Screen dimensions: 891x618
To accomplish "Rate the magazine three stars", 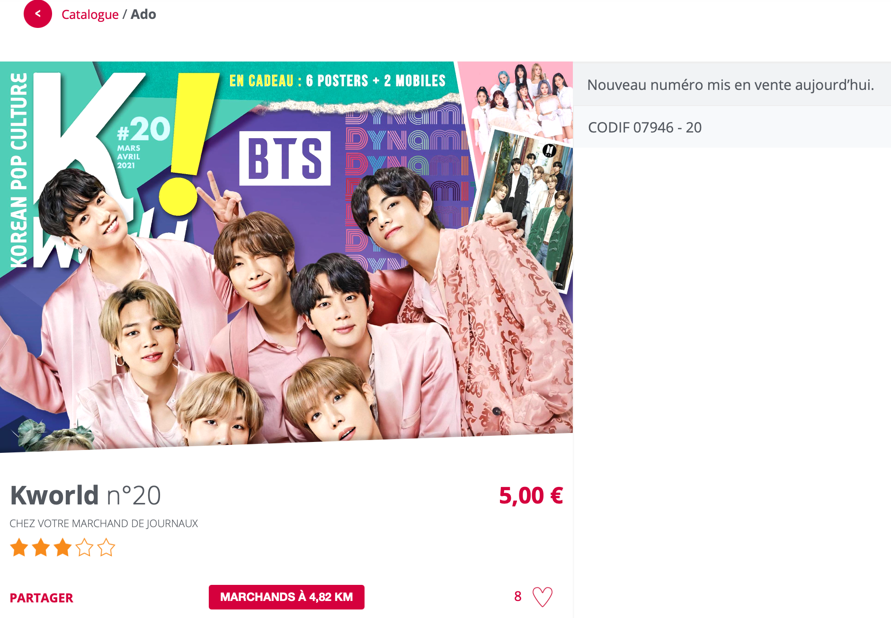I will pyautogui.click(x=62, y=547).
